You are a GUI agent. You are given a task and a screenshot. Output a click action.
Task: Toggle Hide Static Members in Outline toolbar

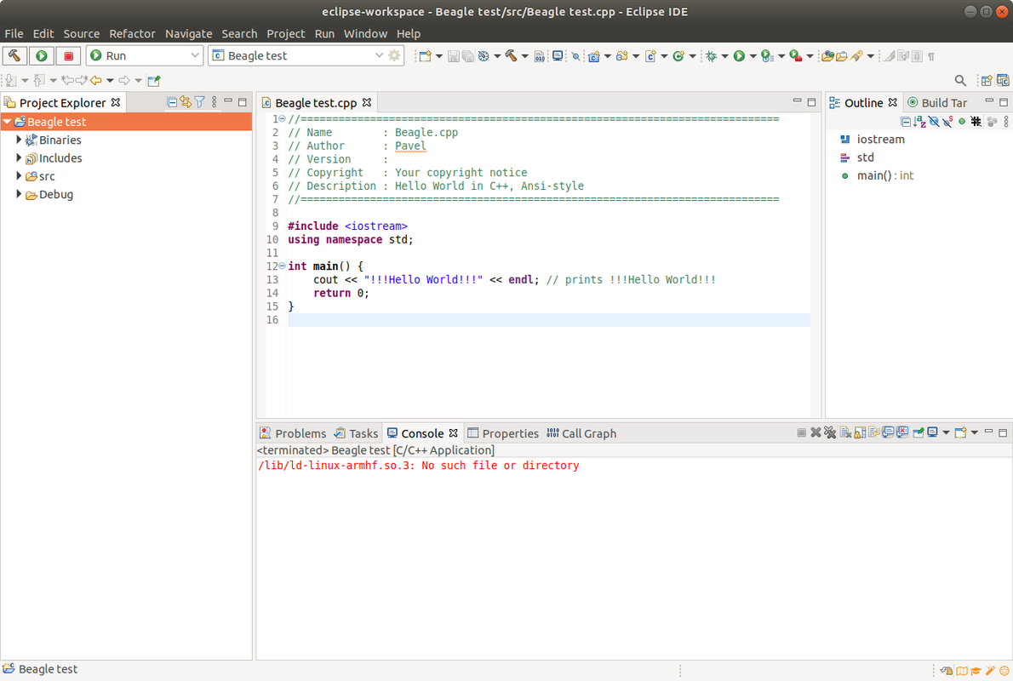click(947, 122)
